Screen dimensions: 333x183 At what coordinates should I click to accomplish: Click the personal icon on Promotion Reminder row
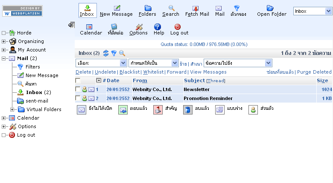(85, 98)
